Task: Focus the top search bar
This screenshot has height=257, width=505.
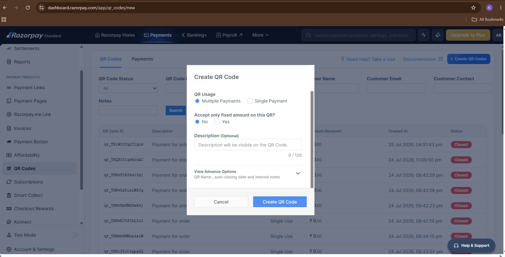Action: pos(358,35)
